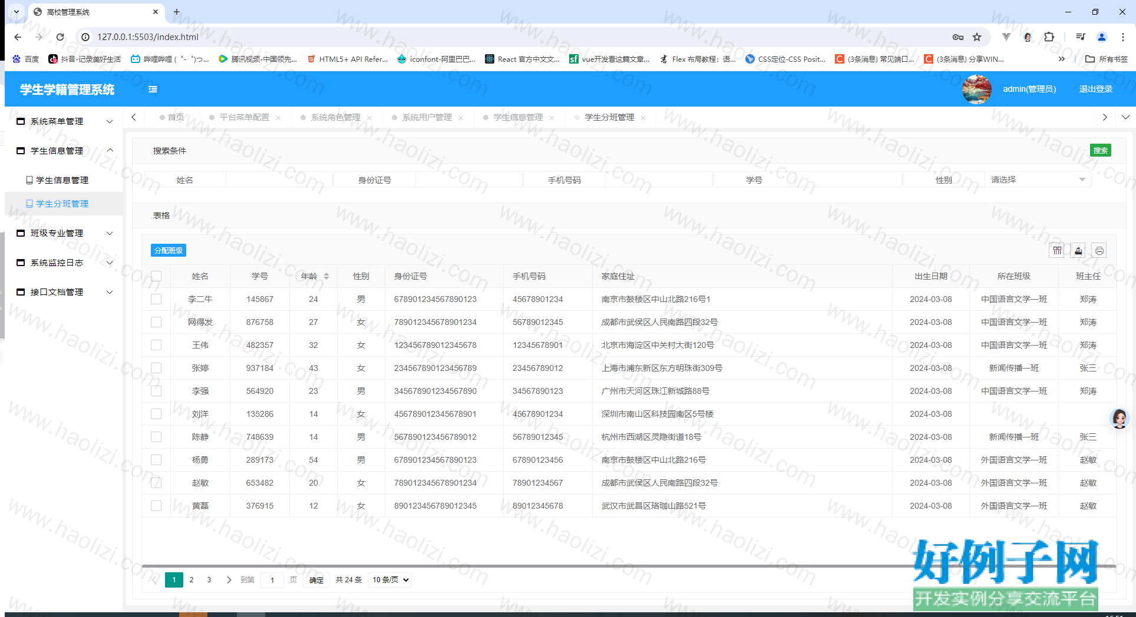Click the print table icon
Screen dimensions: 1136x617
[x=1099, y=251]
